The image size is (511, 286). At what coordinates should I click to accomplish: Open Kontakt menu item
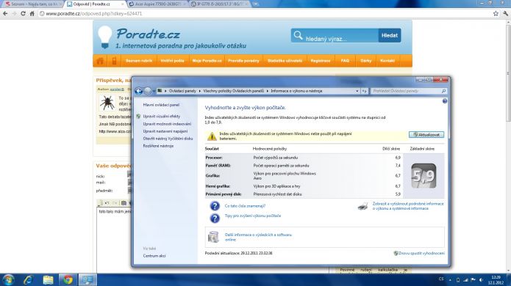[x=387, y=61]
